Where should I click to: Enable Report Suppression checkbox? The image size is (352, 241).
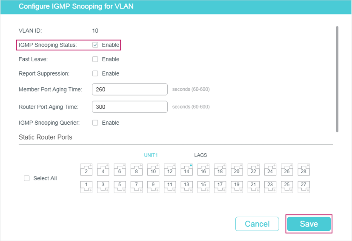[x=95, y=73]
